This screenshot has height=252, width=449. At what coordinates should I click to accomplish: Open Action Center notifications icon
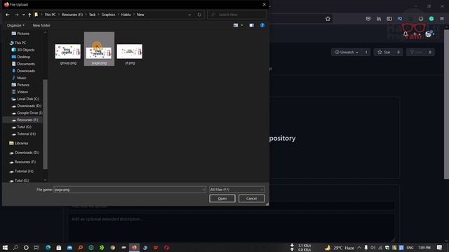[439, 248]
